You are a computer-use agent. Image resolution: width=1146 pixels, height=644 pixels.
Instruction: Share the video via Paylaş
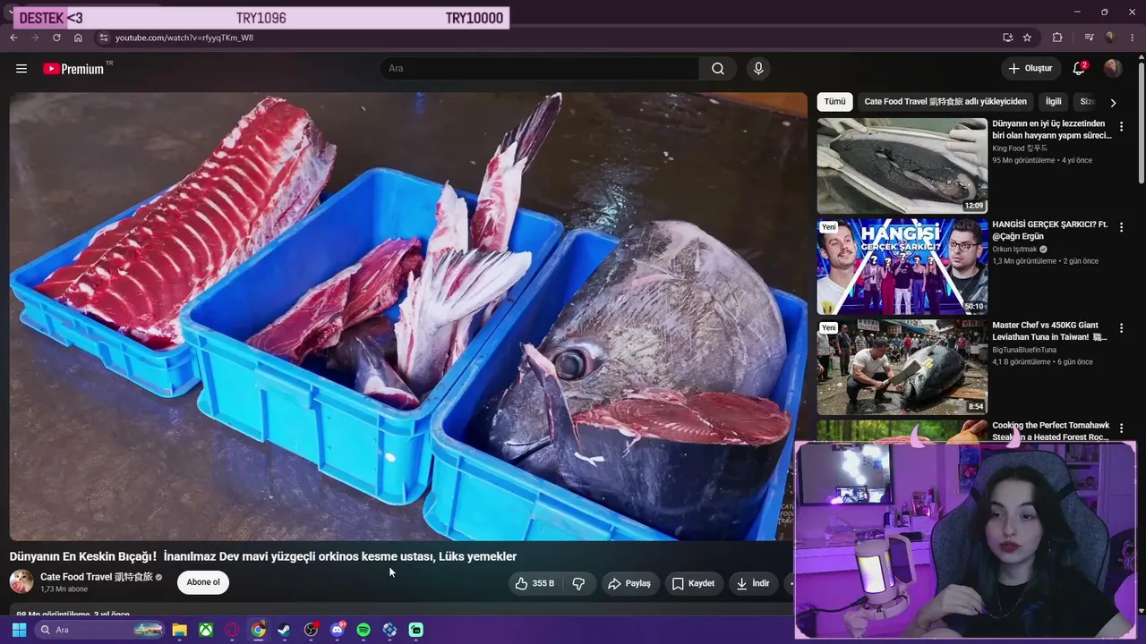pyautogui.click(x=629, y=583)
